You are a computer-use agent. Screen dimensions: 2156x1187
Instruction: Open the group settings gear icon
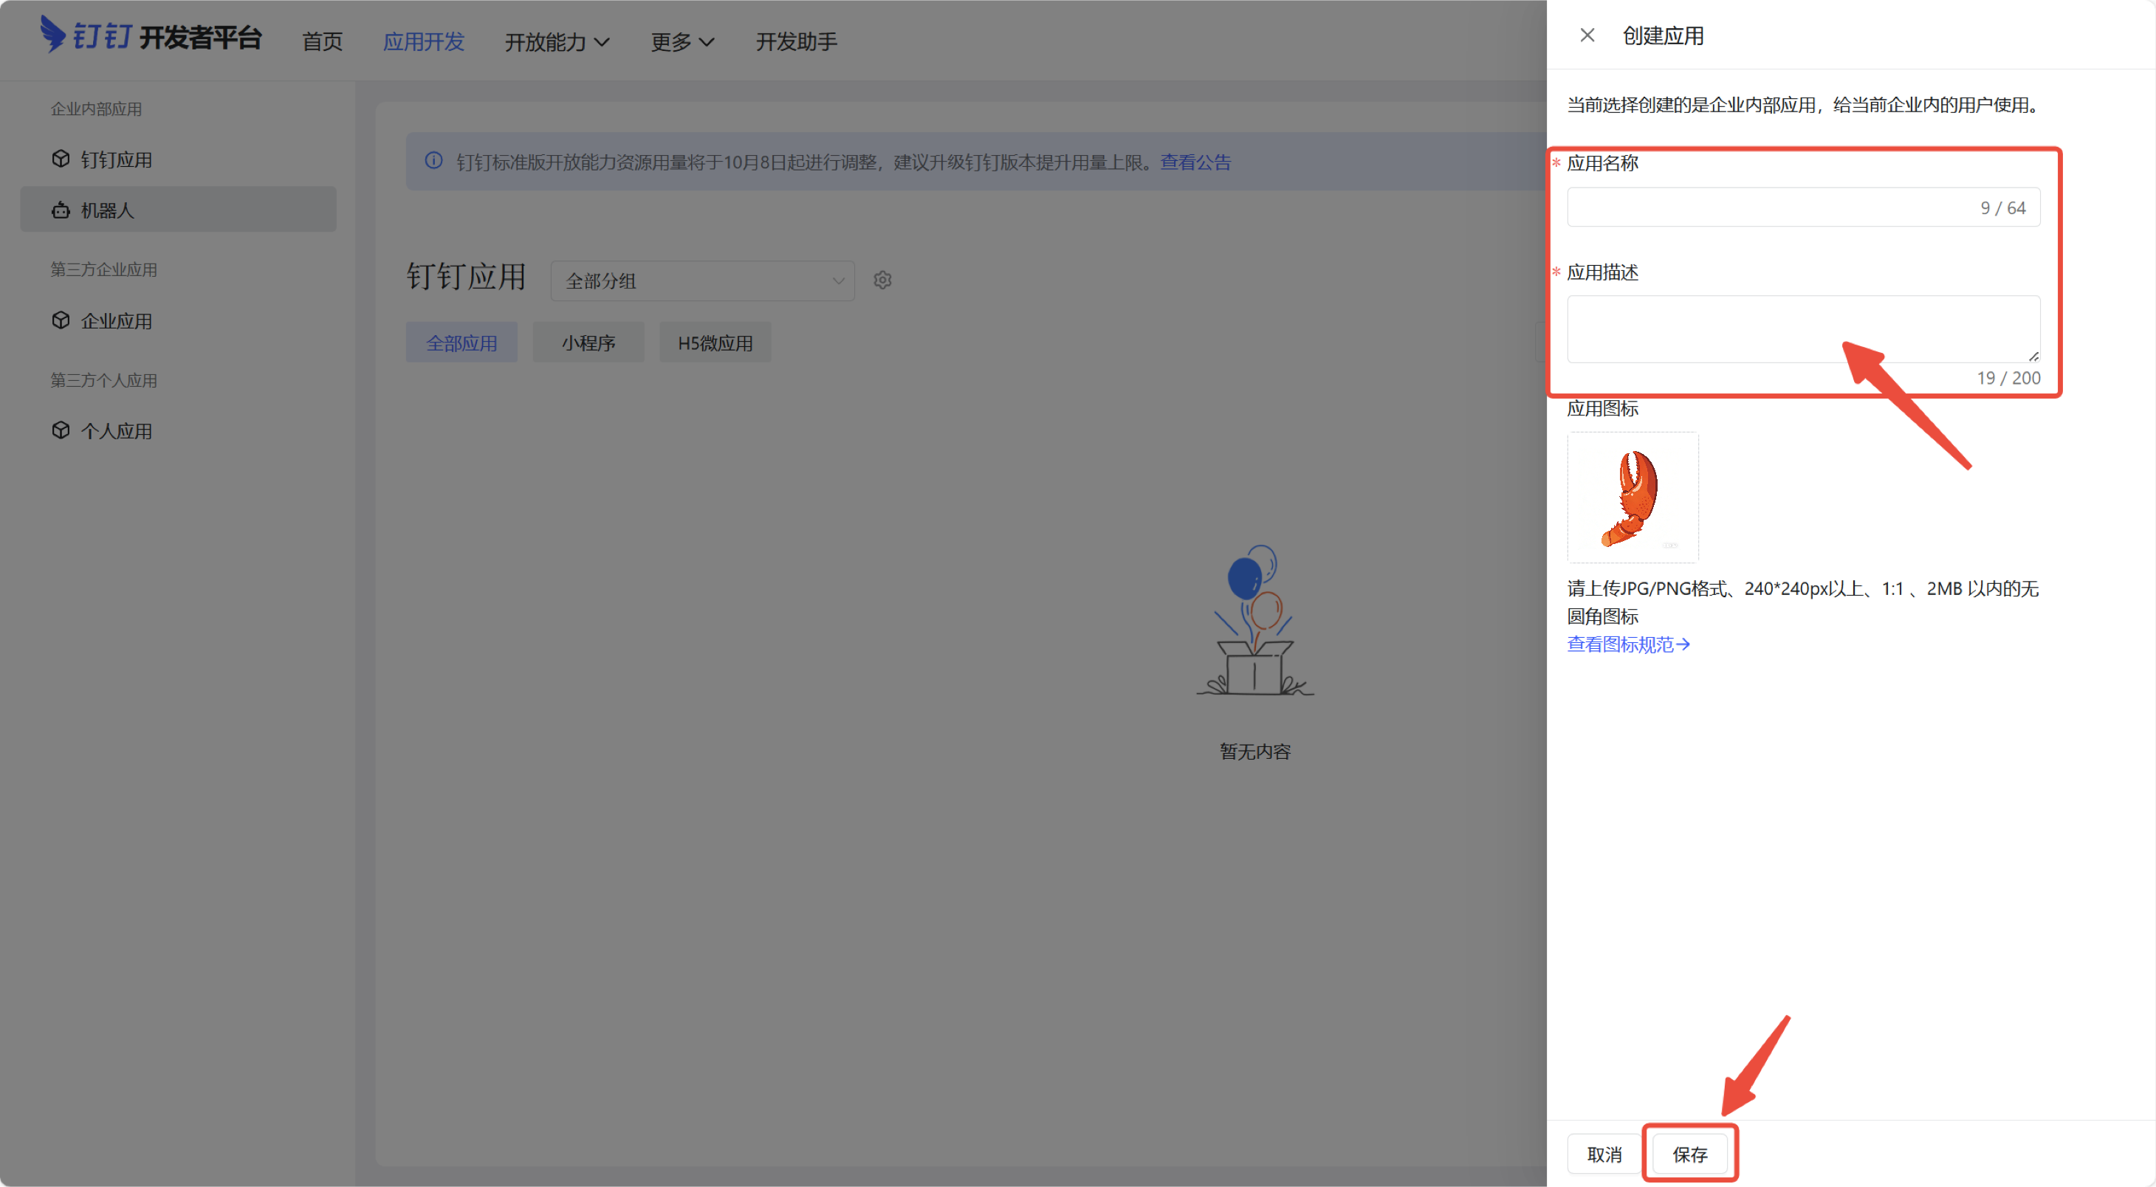(x=882, y=281)
